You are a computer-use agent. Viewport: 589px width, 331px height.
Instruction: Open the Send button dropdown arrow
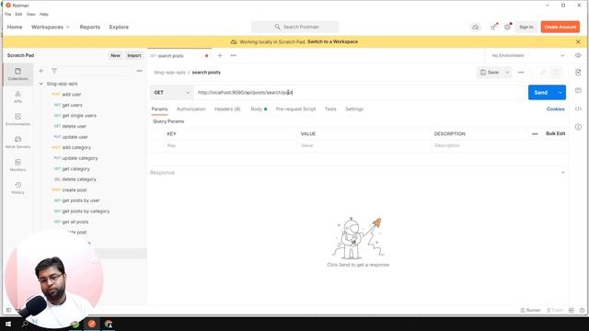560,92
